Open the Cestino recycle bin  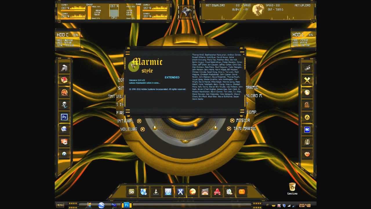pos(292,188)
